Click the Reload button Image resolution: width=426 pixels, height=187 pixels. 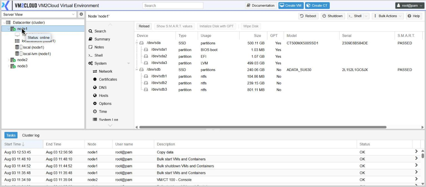coord(144,26)
